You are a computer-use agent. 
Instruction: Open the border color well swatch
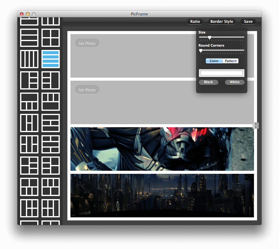(x=222, y=73)
